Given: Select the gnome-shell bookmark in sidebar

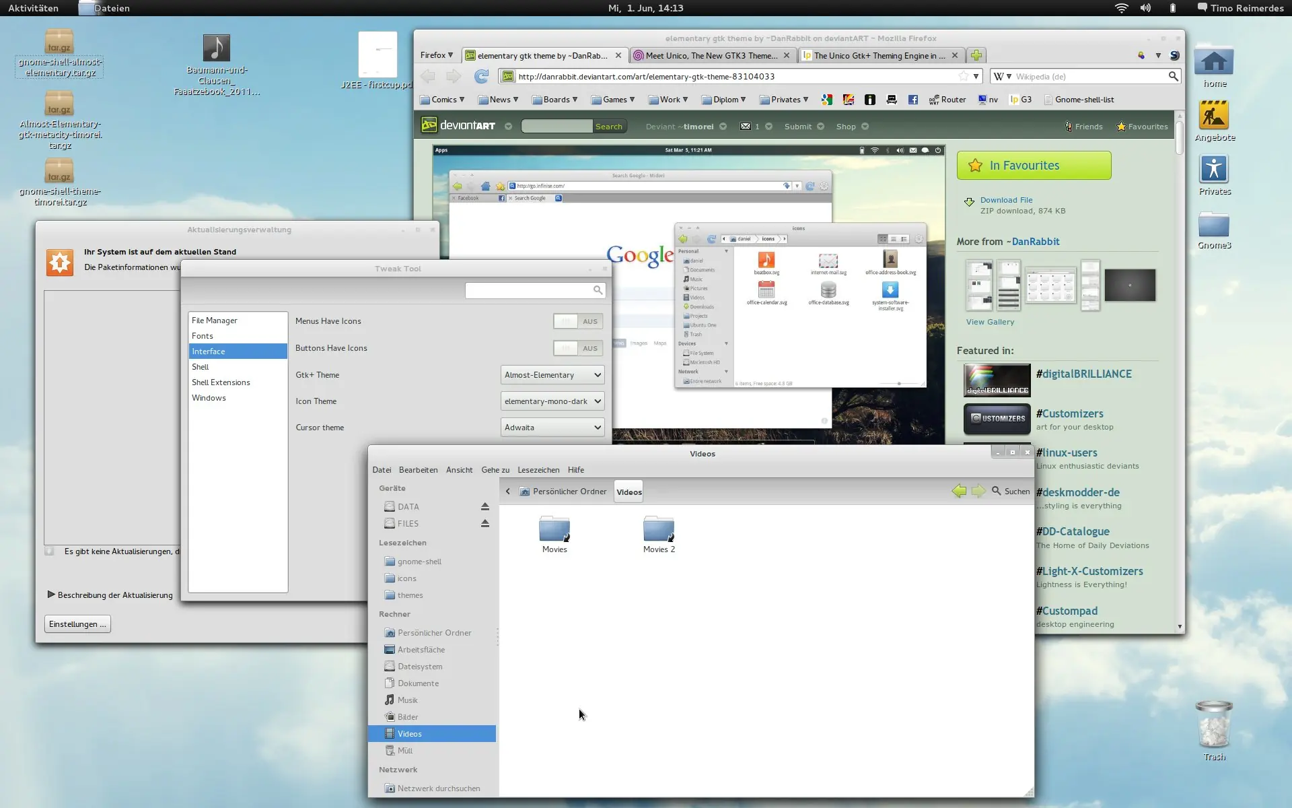Looking at the screenshot, I should 433,562.
